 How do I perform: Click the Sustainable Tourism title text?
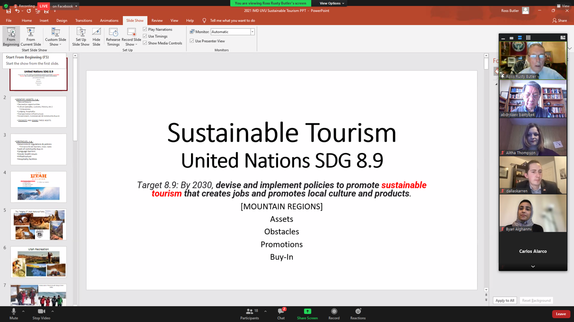[x=282, y=133]
